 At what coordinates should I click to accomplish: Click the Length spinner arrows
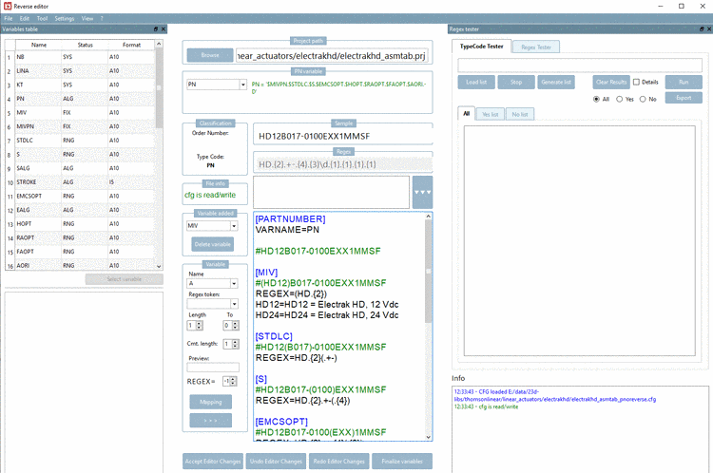point(200,326)
